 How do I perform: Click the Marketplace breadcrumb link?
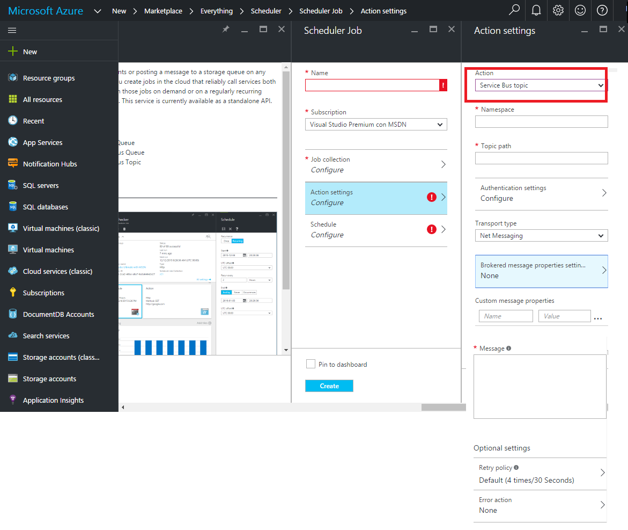pos(163,11)
